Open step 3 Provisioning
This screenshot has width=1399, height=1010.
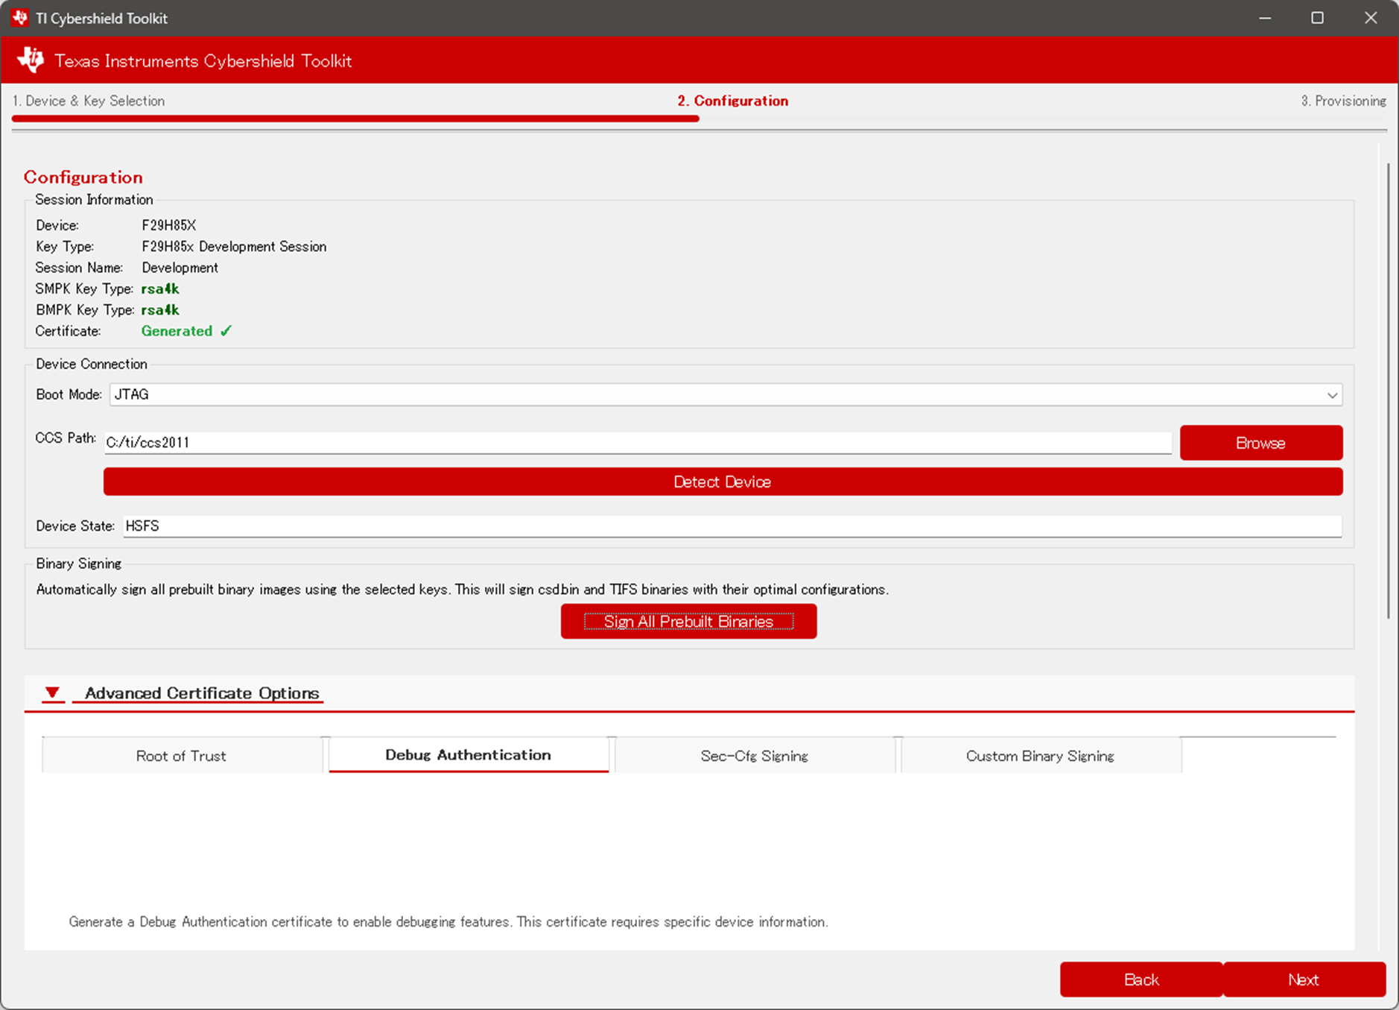tap(1343, 101)
